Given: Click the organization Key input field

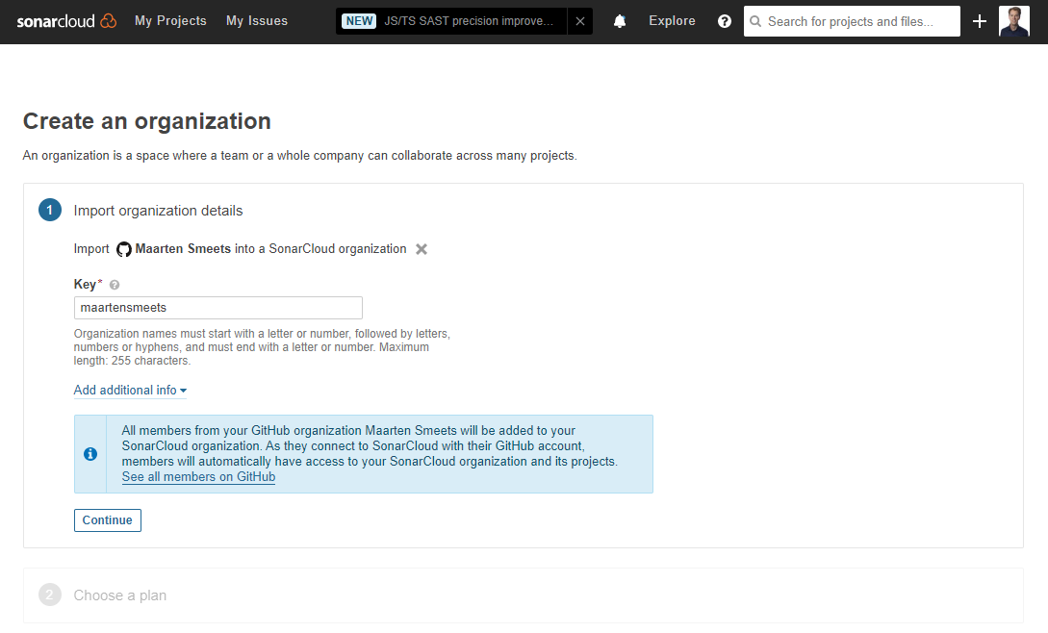Looking at the screenshot, I should [218, 308].
